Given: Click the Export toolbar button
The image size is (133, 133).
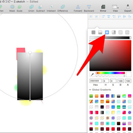Looking at the screenshot, I should click(128, 8).
